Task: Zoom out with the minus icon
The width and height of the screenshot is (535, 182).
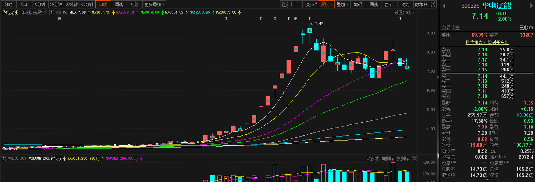Action: [x=299, y=4]
